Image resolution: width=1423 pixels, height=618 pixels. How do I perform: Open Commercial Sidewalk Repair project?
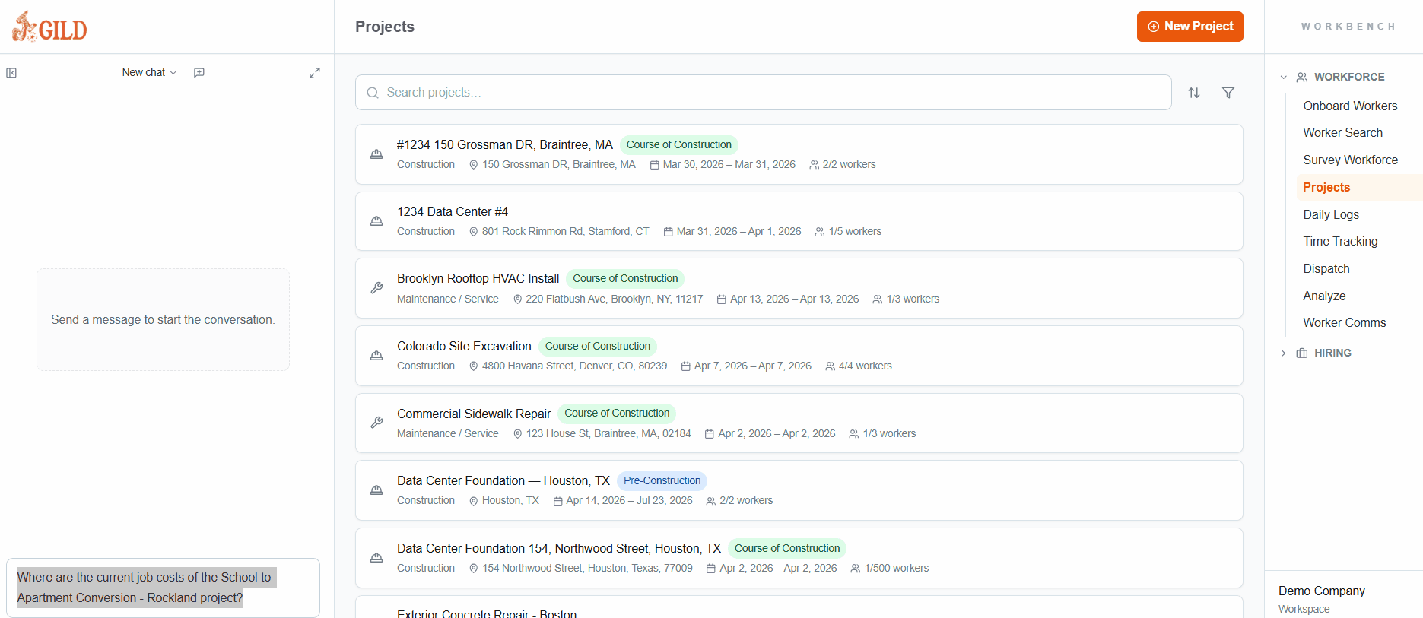[473, 414]
